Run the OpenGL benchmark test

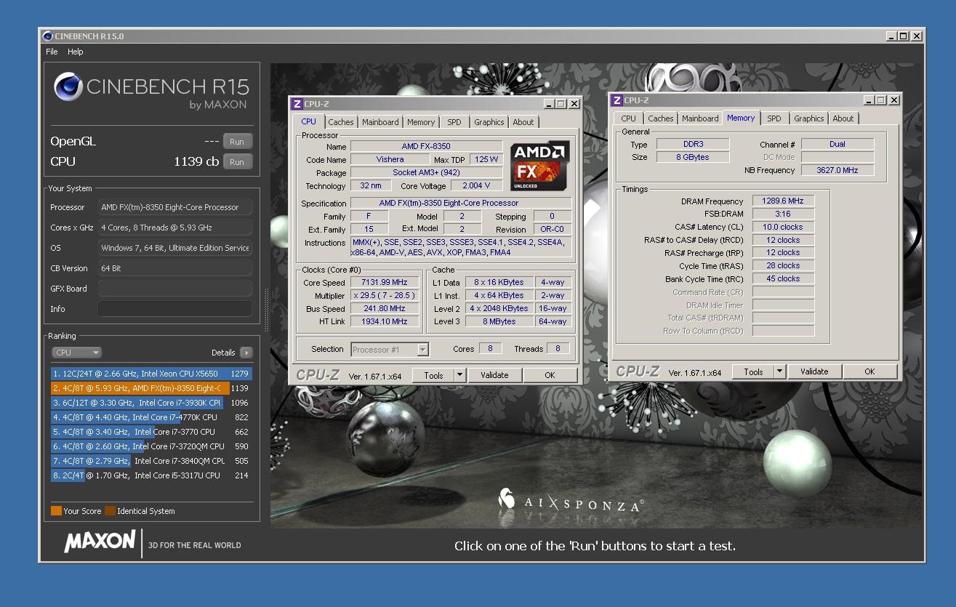[x=237, y=142]
